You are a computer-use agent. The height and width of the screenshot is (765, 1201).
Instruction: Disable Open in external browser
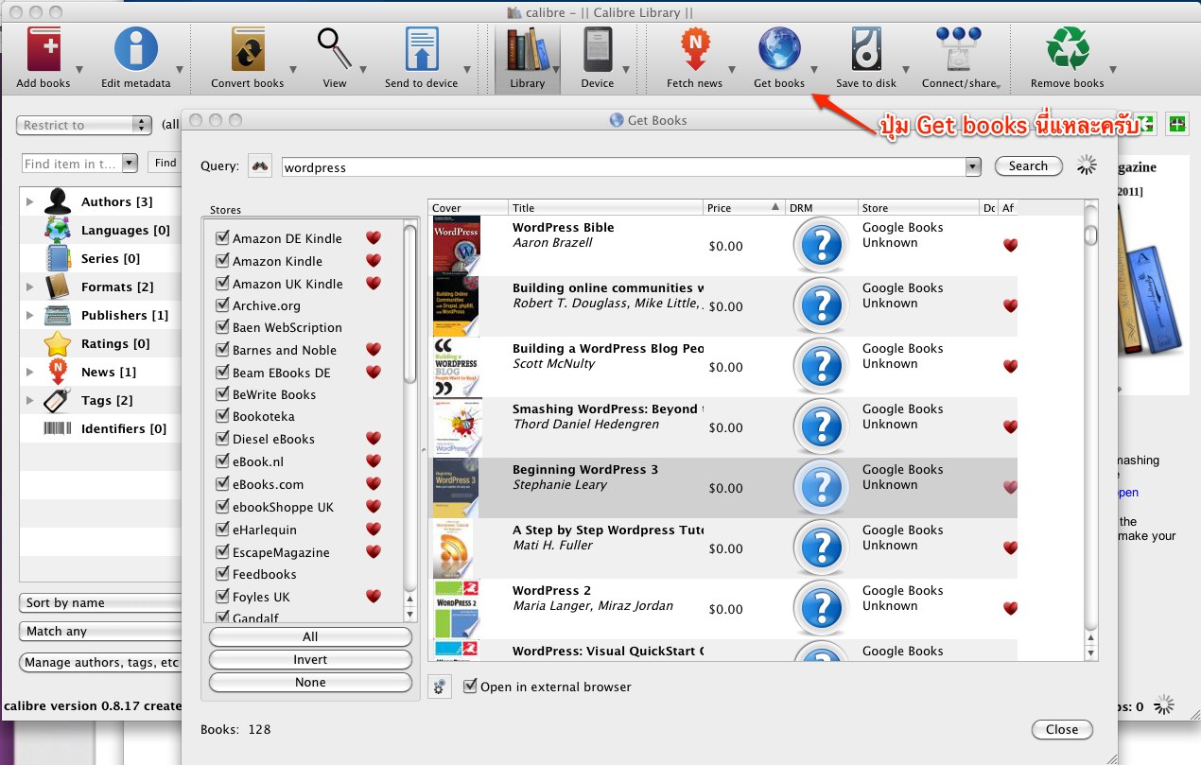[470, 687]
